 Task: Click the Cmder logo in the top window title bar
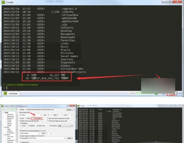tap(3, 2)
